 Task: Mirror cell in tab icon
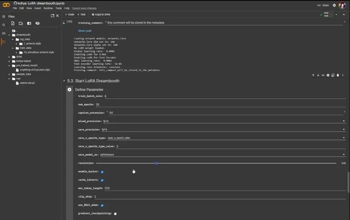click(x=333, y=75)
